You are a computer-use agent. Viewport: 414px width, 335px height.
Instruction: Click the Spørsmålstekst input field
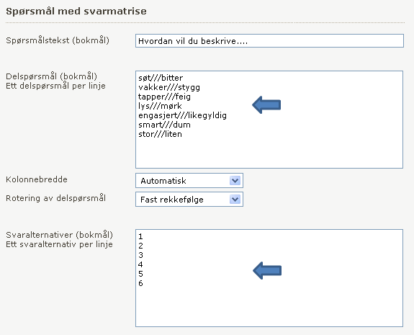click(269, 40)
